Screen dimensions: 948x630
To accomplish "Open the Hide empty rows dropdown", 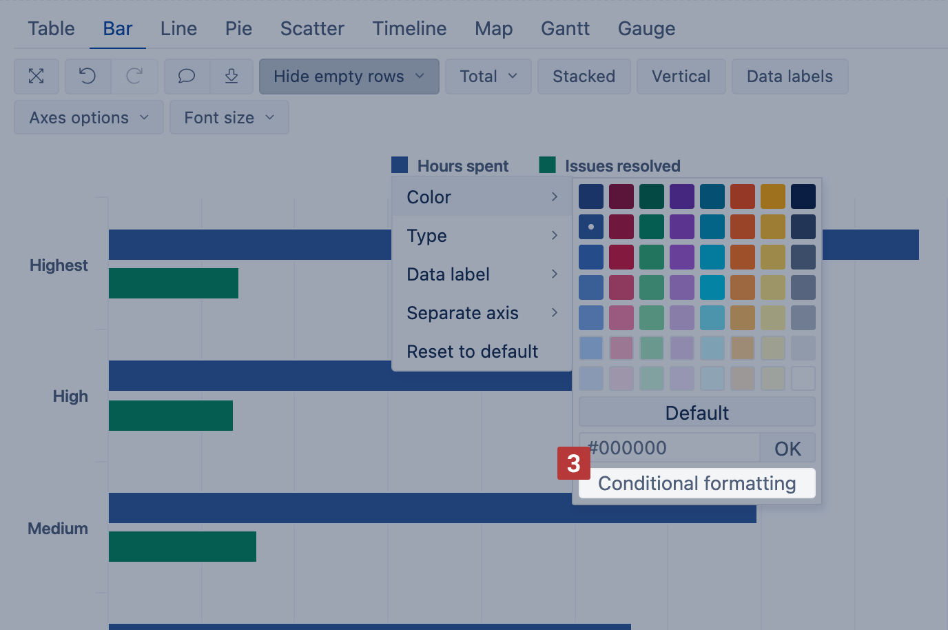I will coord(349,77).
